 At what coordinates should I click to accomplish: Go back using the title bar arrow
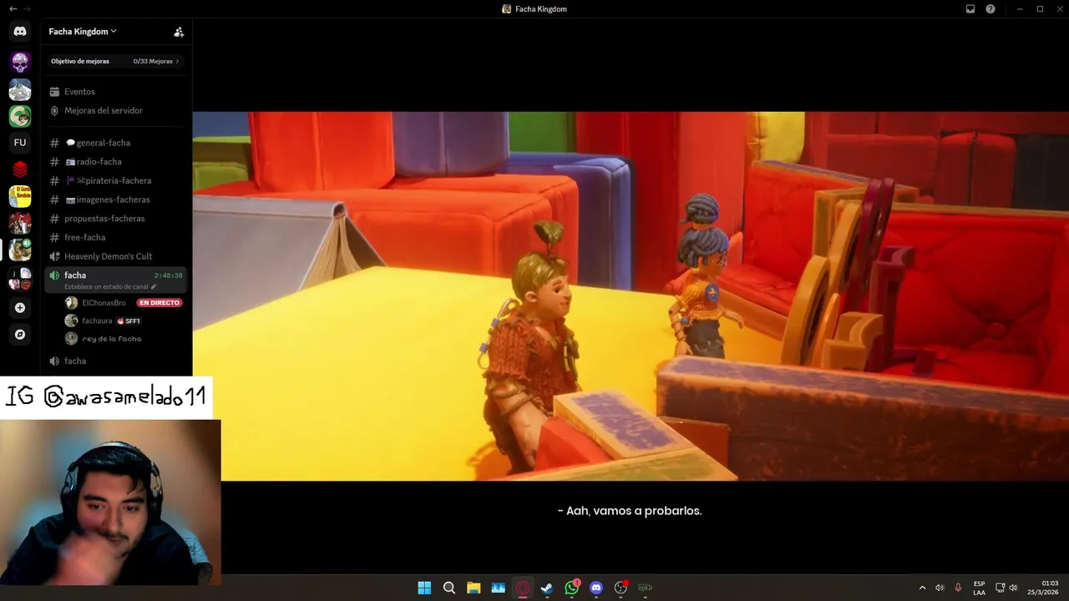[13, 8]
